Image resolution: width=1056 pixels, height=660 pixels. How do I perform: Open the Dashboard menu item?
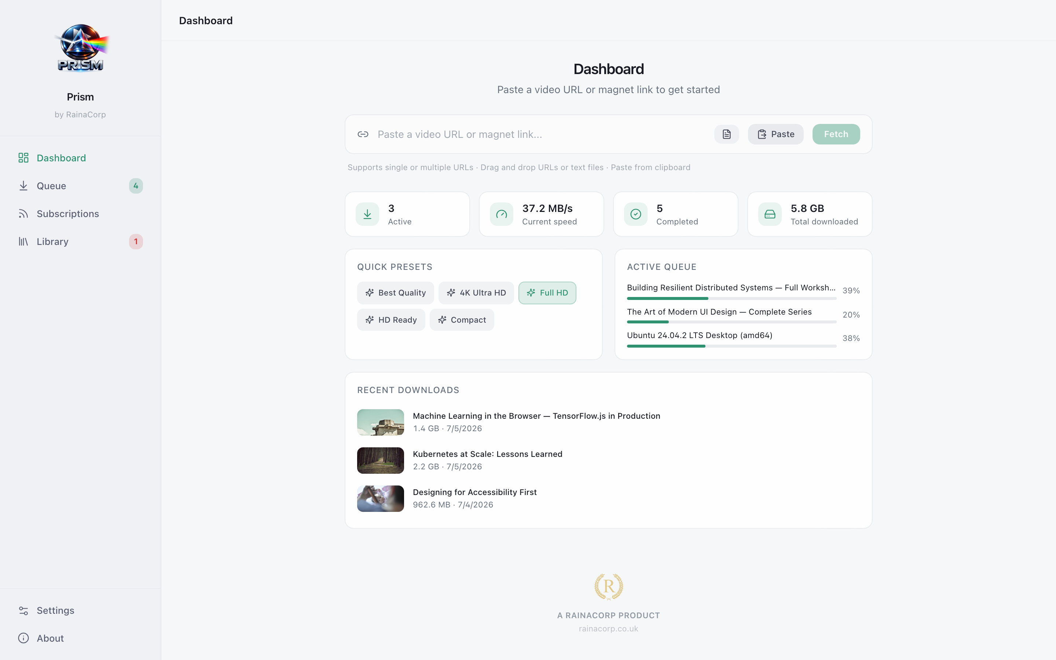point(81,158)
